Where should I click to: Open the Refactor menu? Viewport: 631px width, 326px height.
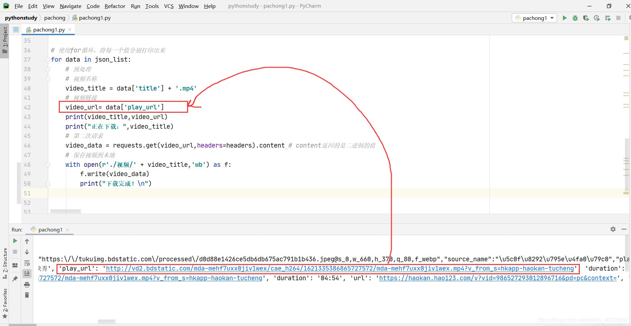pyautogui.click(x=115, y=6)
